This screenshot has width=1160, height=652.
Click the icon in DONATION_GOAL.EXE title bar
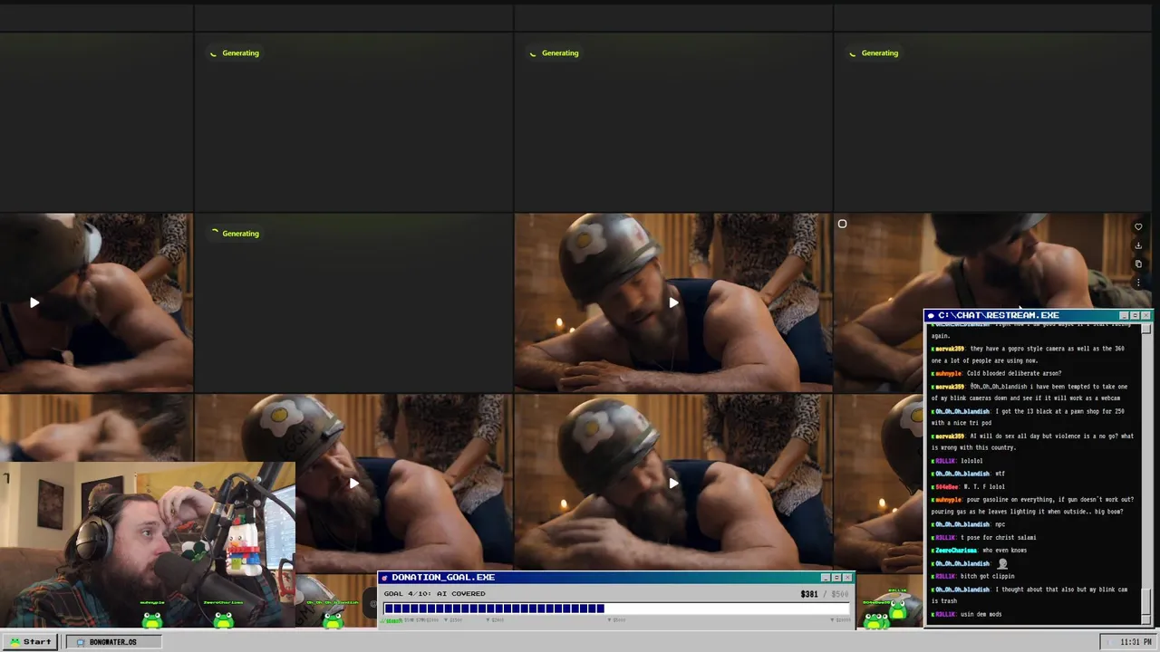click(x=384, y=578)
